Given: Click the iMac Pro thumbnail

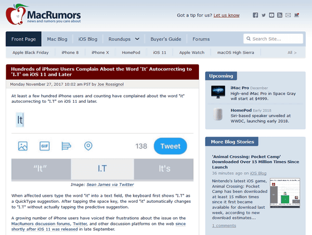Looking at the screenshot, I should (x=218, y=92).
